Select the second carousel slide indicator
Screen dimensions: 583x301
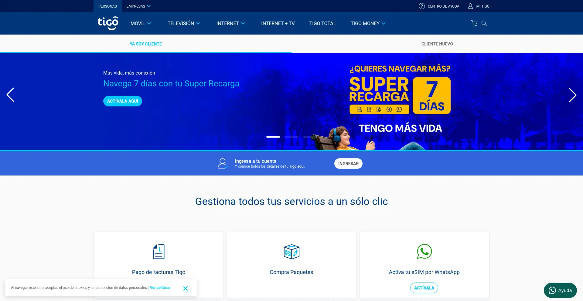(291, 137)
